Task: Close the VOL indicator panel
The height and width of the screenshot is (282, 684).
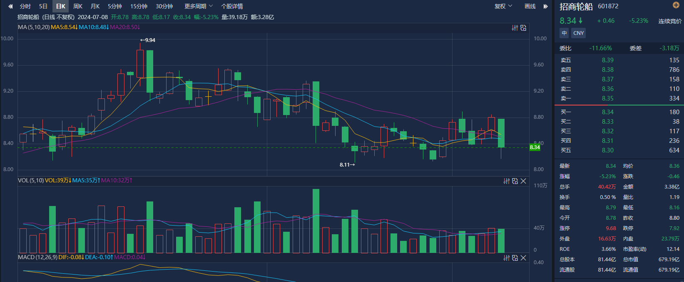Action: 523,181
